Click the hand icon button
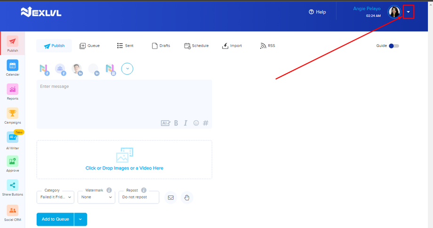Screen dimensions: 433x228 (x=187, y=197)
